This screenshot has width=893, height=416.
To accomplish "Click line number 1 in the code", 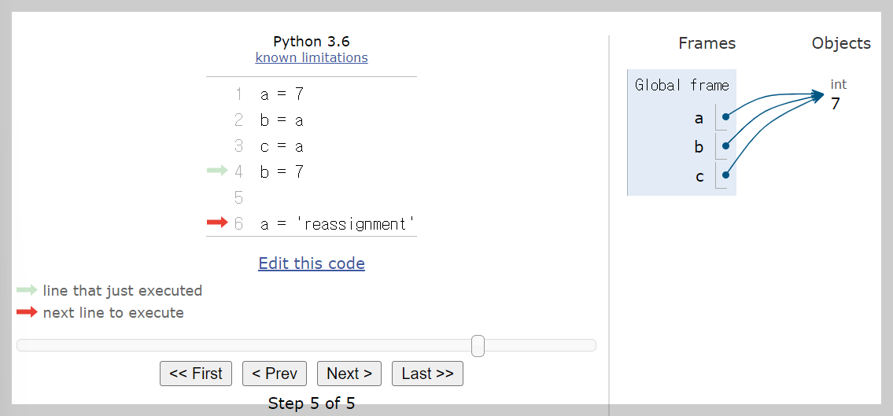I will pyautogui.click(x=238, y=94).
